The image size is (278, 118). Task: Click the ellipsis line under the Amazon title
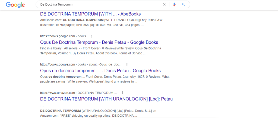pos(42,105)
